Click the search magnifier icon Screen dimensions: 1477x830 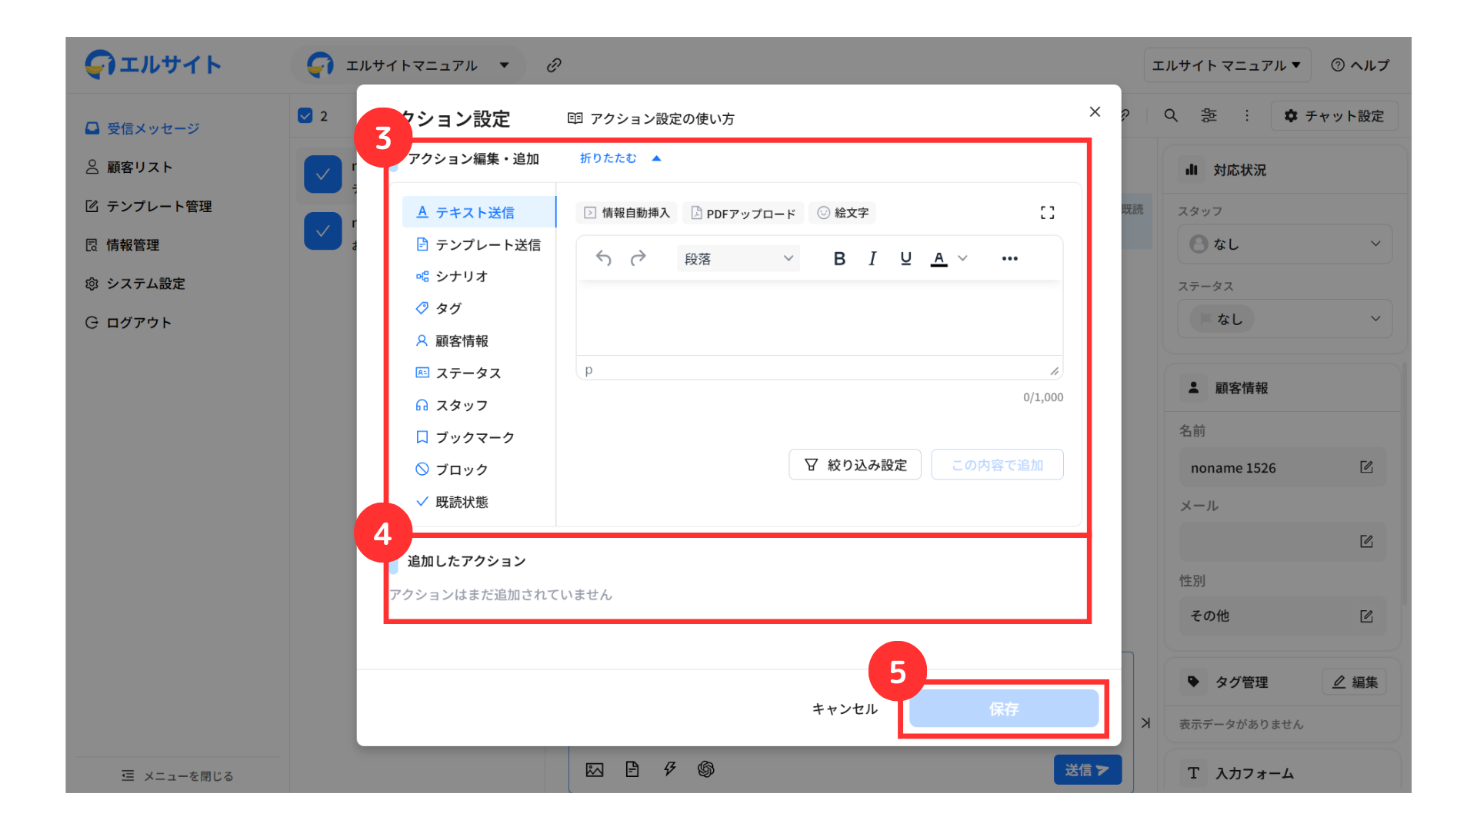pos(1171,115)
